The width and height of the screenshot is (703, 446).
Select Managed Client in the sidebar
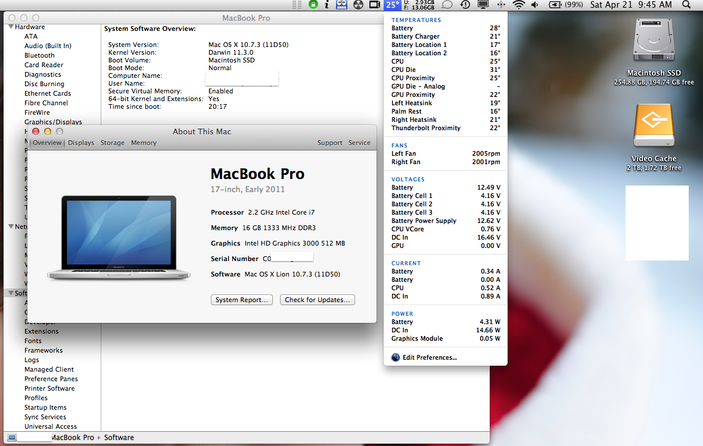tap(49, 369)
